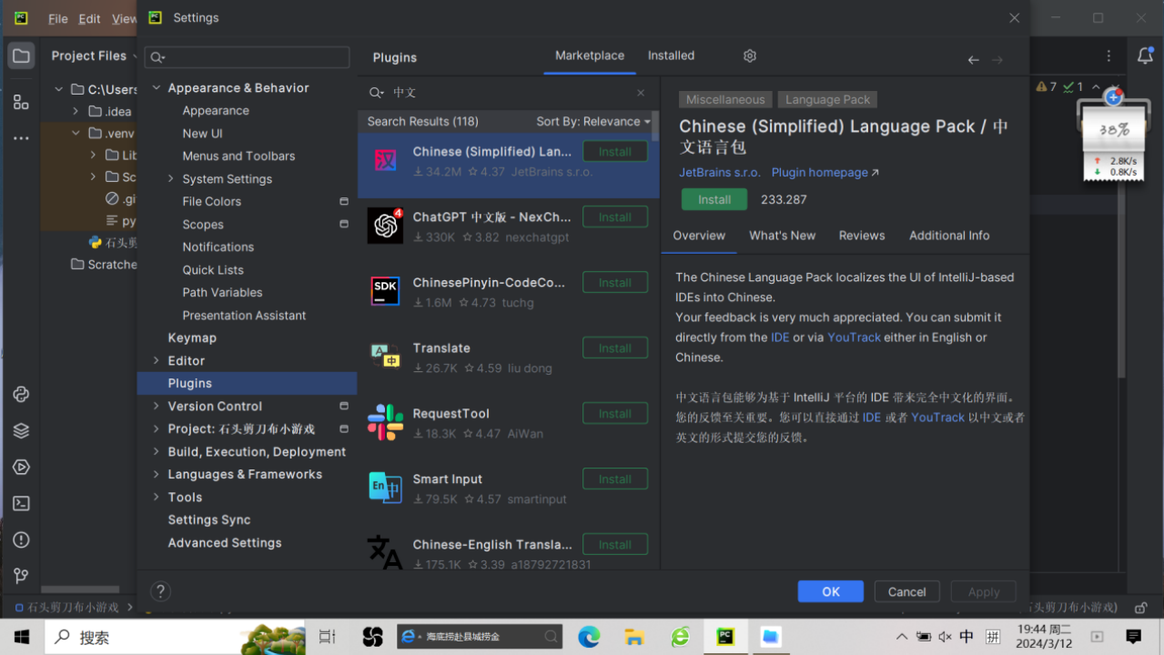The height and width of the screenshot is (655, 1164).
Task: Expand the Project settings group
Action: click(x=157, y=429)
